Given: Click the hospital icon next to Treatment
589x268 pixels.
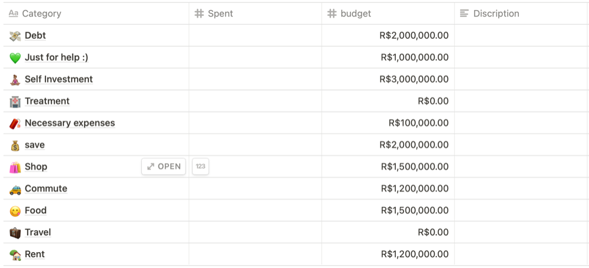Looking at the screenshot, I should click(x=15, y=101).
